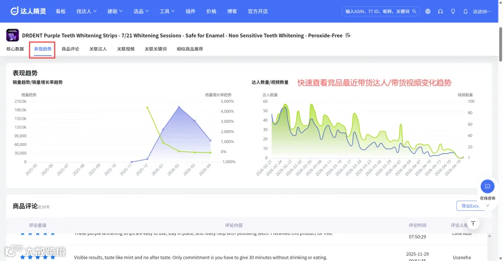Viewport: 503px width, 261px height.
Task: Click the 2026-02 peak point on sales chart
Action: coord(179,107)
